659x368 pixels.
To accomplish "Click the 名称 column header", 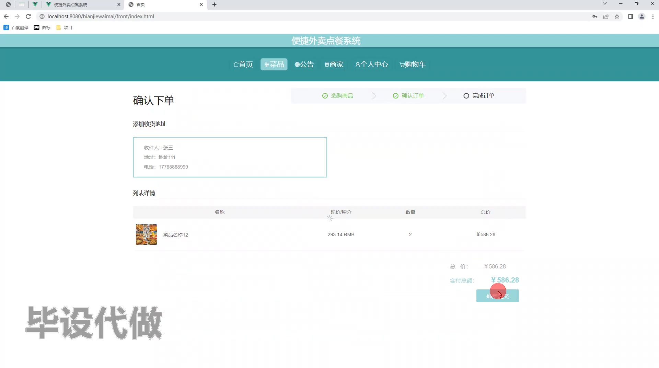I will point(220,212).
